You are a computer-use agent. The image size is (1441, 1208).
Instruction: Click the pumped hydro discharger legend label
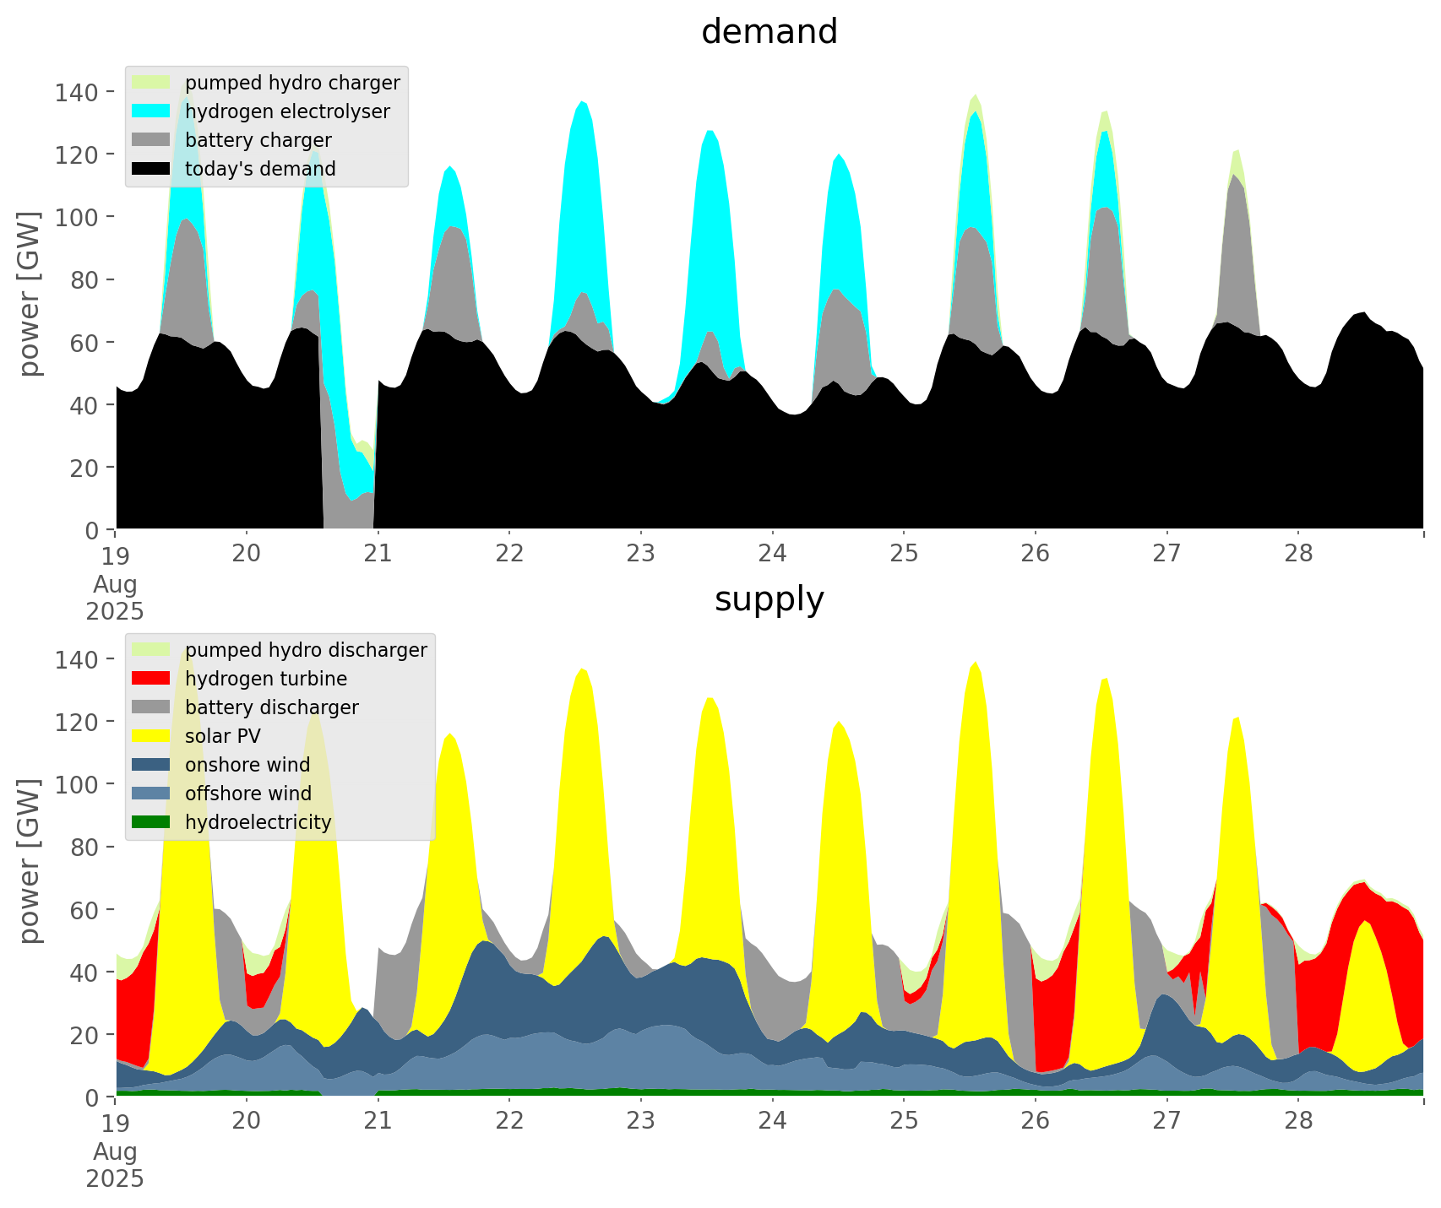coord(306,650)
